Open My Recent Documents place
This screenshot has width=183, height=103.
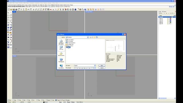(x=61, y=42)
